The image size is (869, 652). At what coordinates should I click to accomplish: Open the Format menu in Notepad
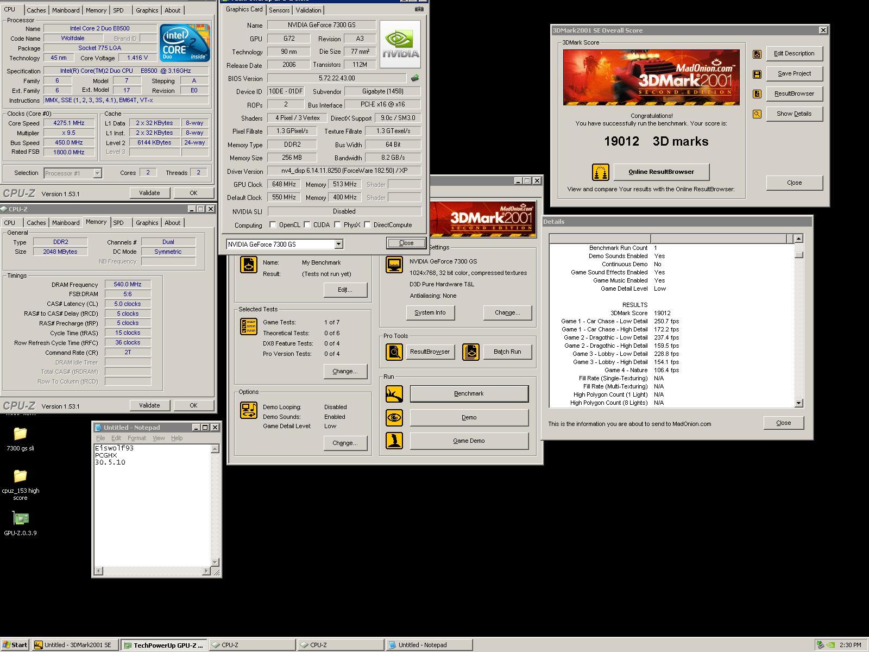click(137, 438)
